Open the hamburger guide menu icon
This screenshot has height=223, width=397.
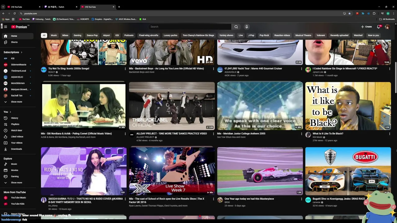pos(5,27)
